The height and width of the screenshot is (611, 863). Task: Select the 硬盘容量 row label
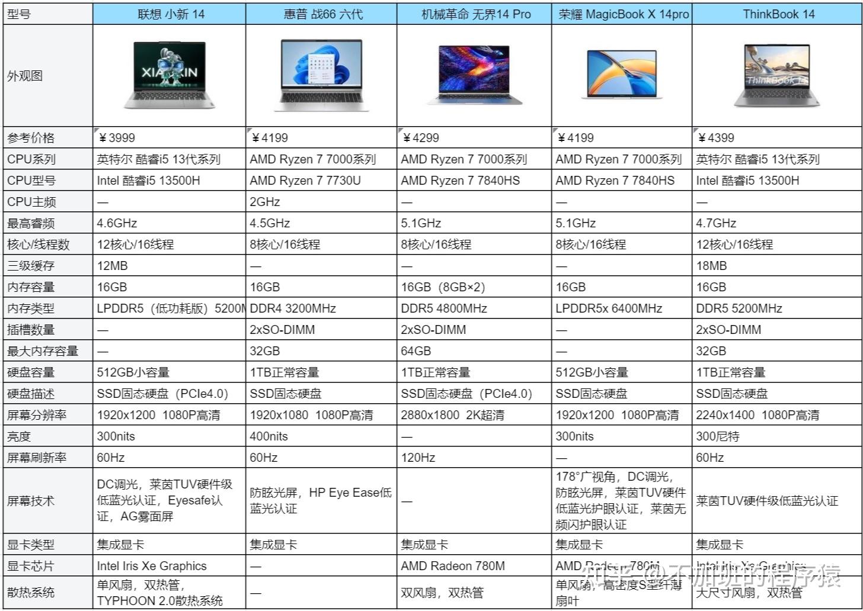[x=48, y=372]
